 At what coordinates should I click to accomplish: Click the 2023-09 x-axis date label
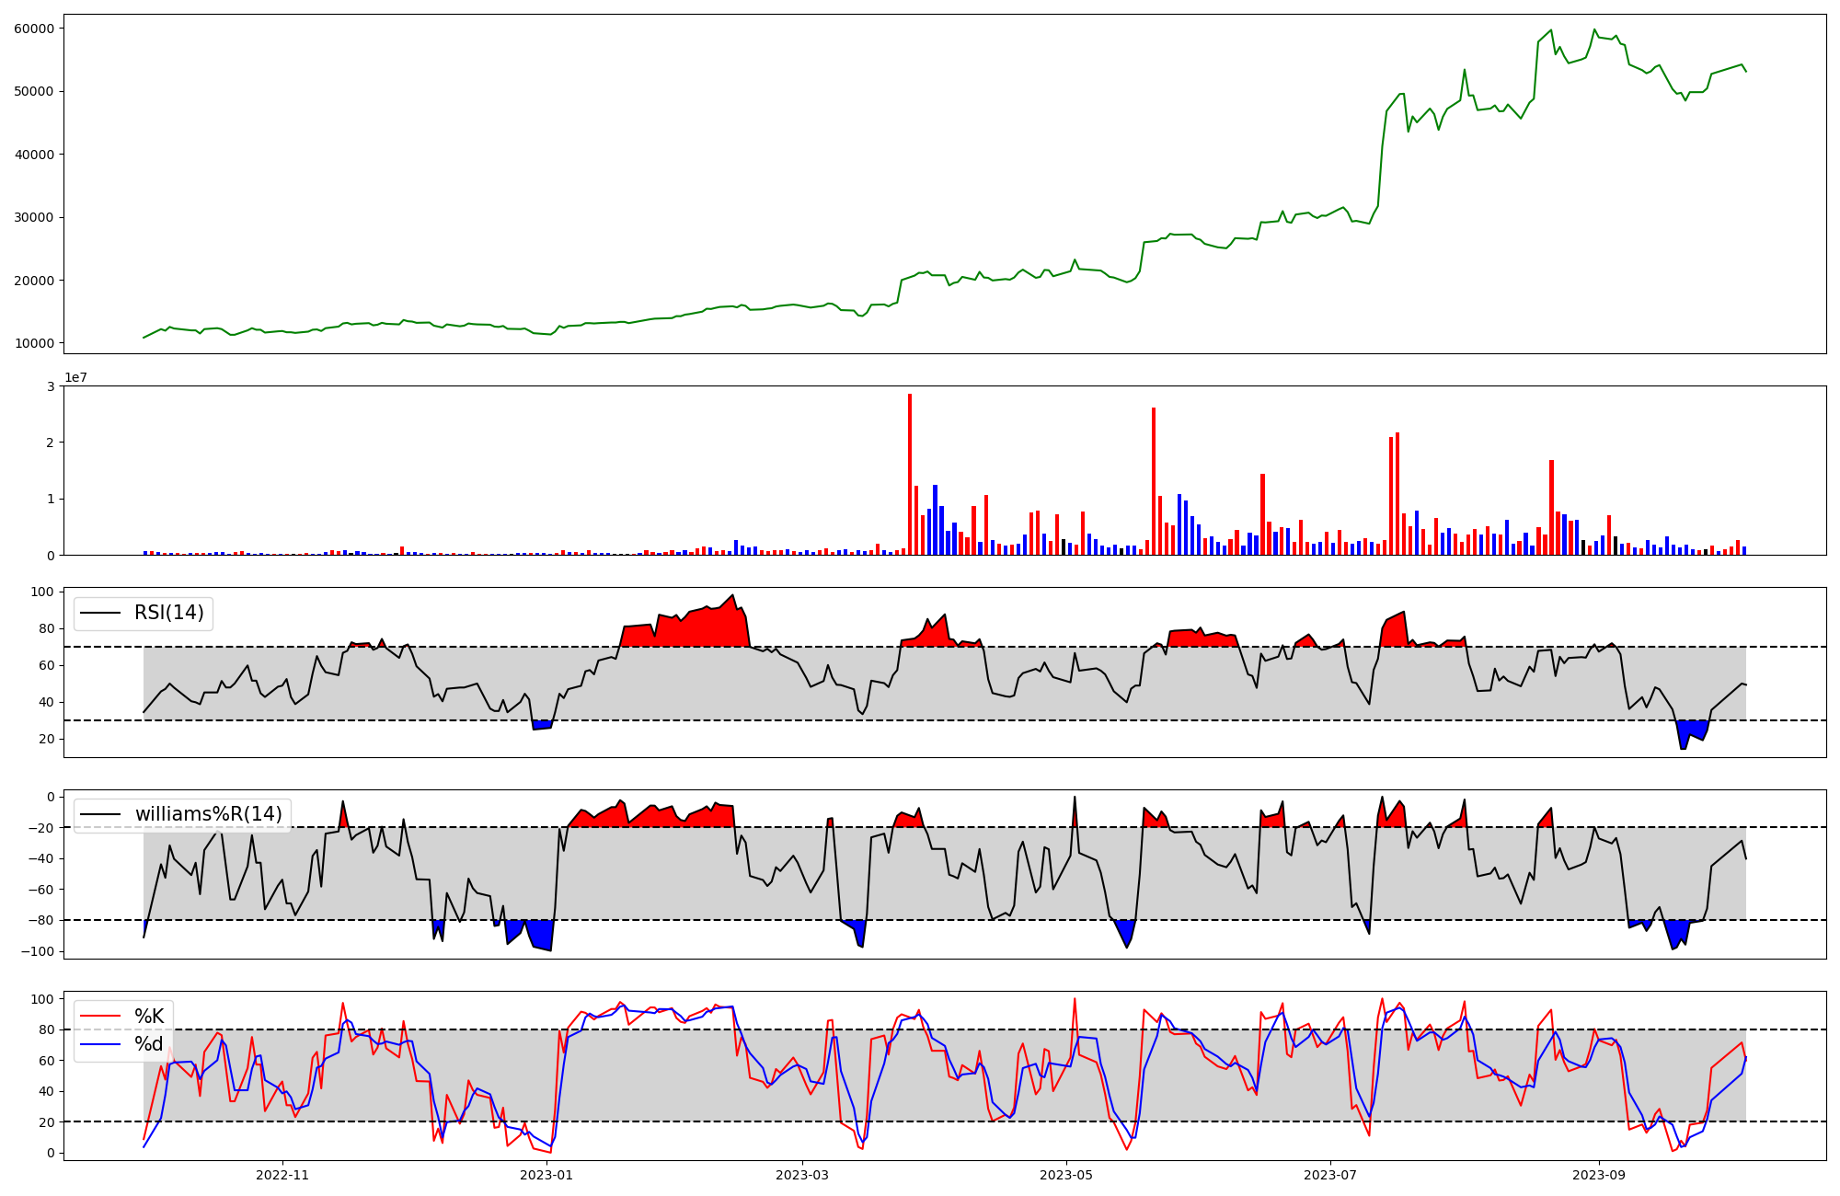point(1599,1175)
